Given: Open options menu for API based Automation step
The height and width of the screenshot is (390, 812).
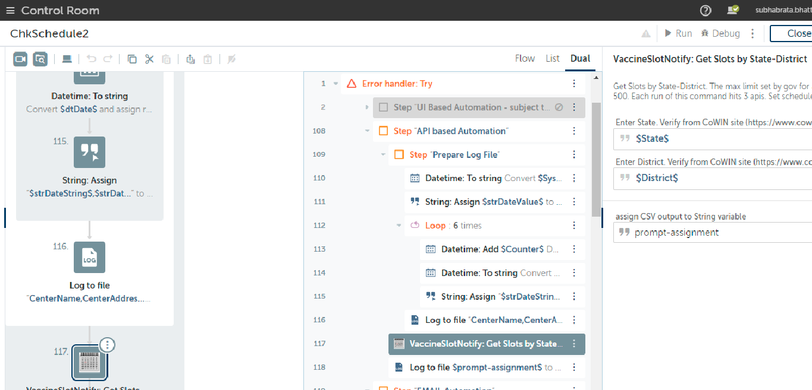Looking at the screenshot, I should 574,131.
